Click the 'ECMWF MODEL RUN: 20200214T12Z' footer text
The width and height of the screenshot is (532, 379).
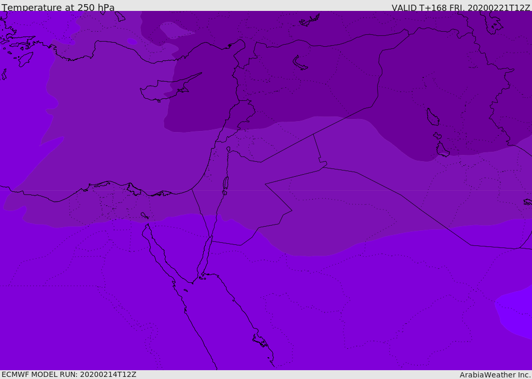pos(69,375)
